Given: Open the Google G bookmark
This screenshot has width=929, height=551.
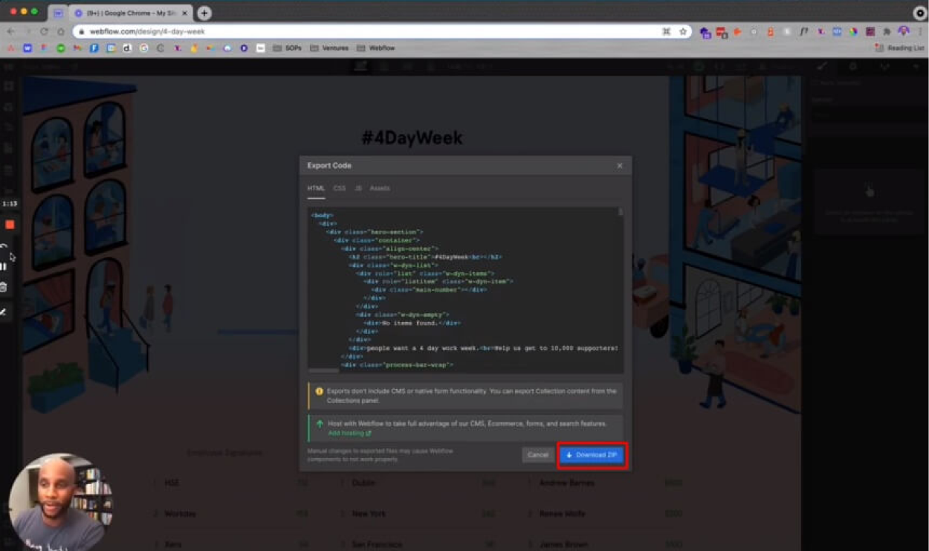Looking at the screenshot, I should (x=144, y=48).
